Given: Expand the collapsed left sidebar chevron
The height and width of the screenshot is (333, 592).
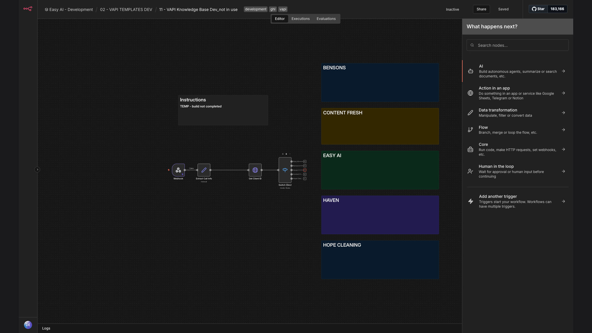Looking at the screenshot, I should [x=37, y=170].
